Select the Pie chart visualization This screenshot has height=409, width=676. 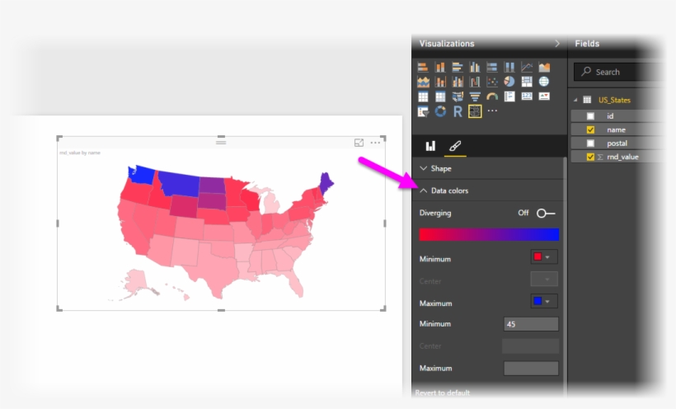pyautogui.click(x=509, y=82)
